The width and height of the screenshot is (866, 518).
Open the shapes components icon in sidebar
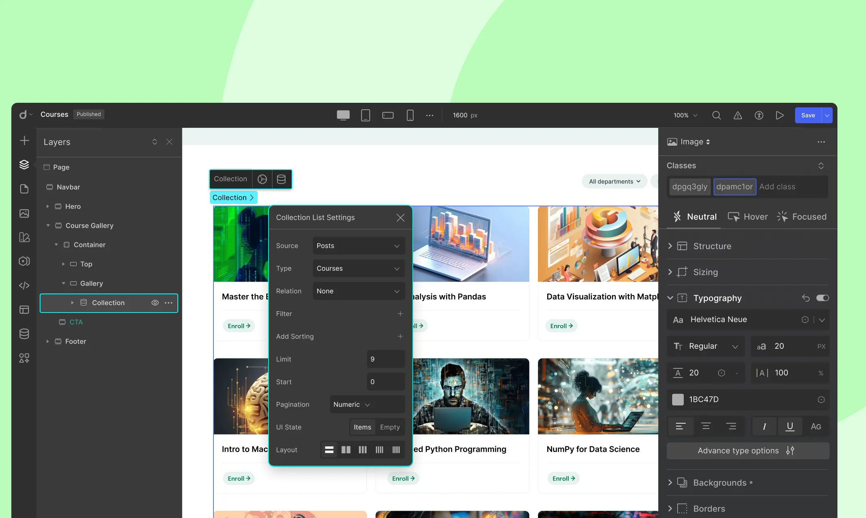(24, 358)
